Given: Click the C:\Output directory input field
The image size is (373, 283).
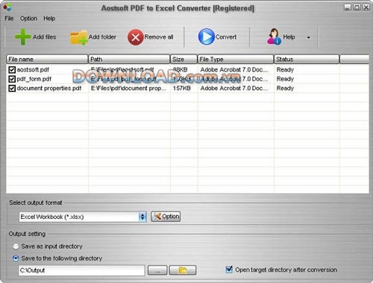Looking at the screenshot, I should point(81,270).
